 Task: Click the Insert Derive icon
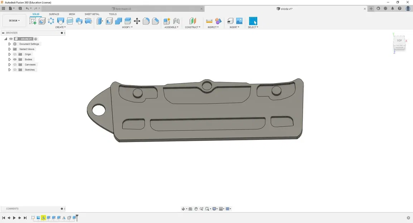pyautogui.click(x=230, y=21)
